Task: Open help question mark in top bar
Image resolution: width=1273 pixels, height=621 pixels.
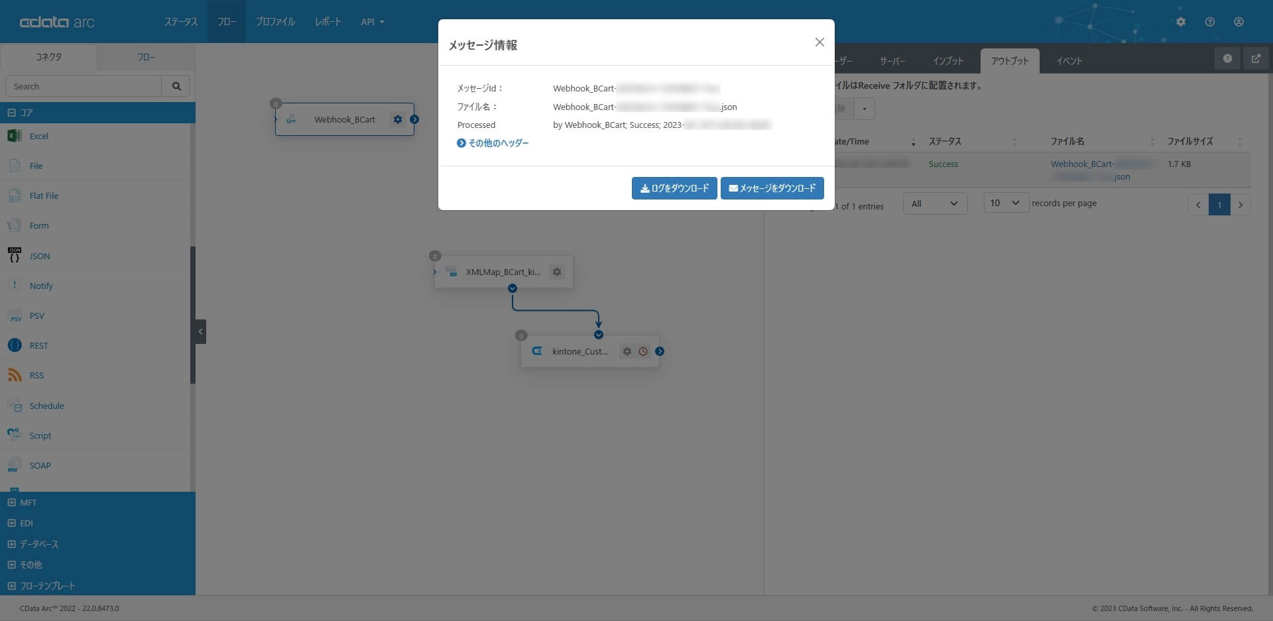Action: click(1210, 22)
